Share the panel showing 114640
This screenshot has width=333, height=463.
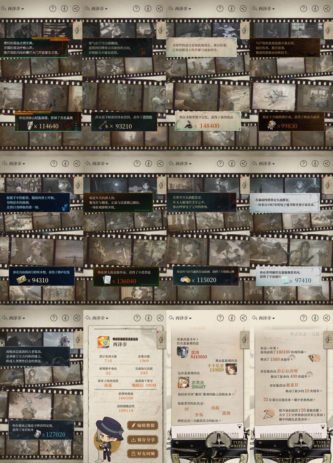coord(76,8)
